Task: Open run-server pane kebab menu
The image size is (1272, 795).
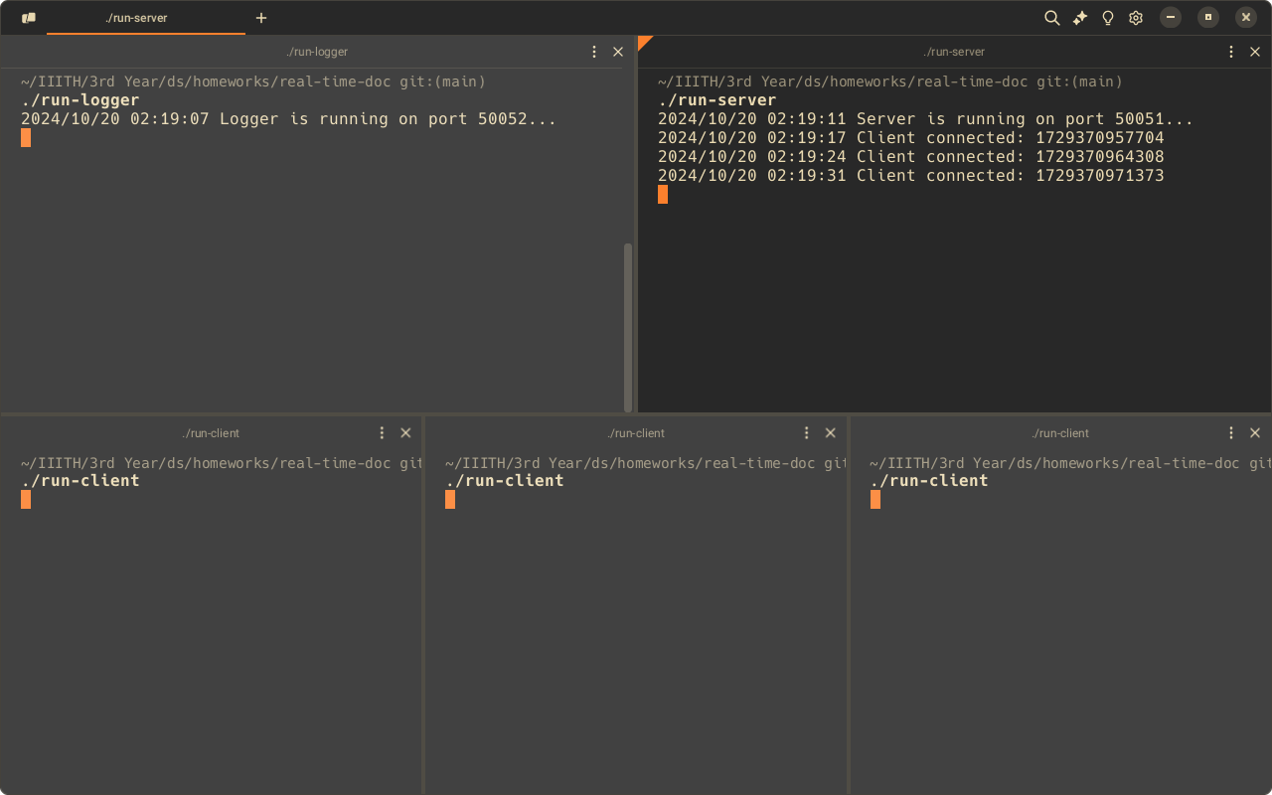Action: pos(1231,52)
